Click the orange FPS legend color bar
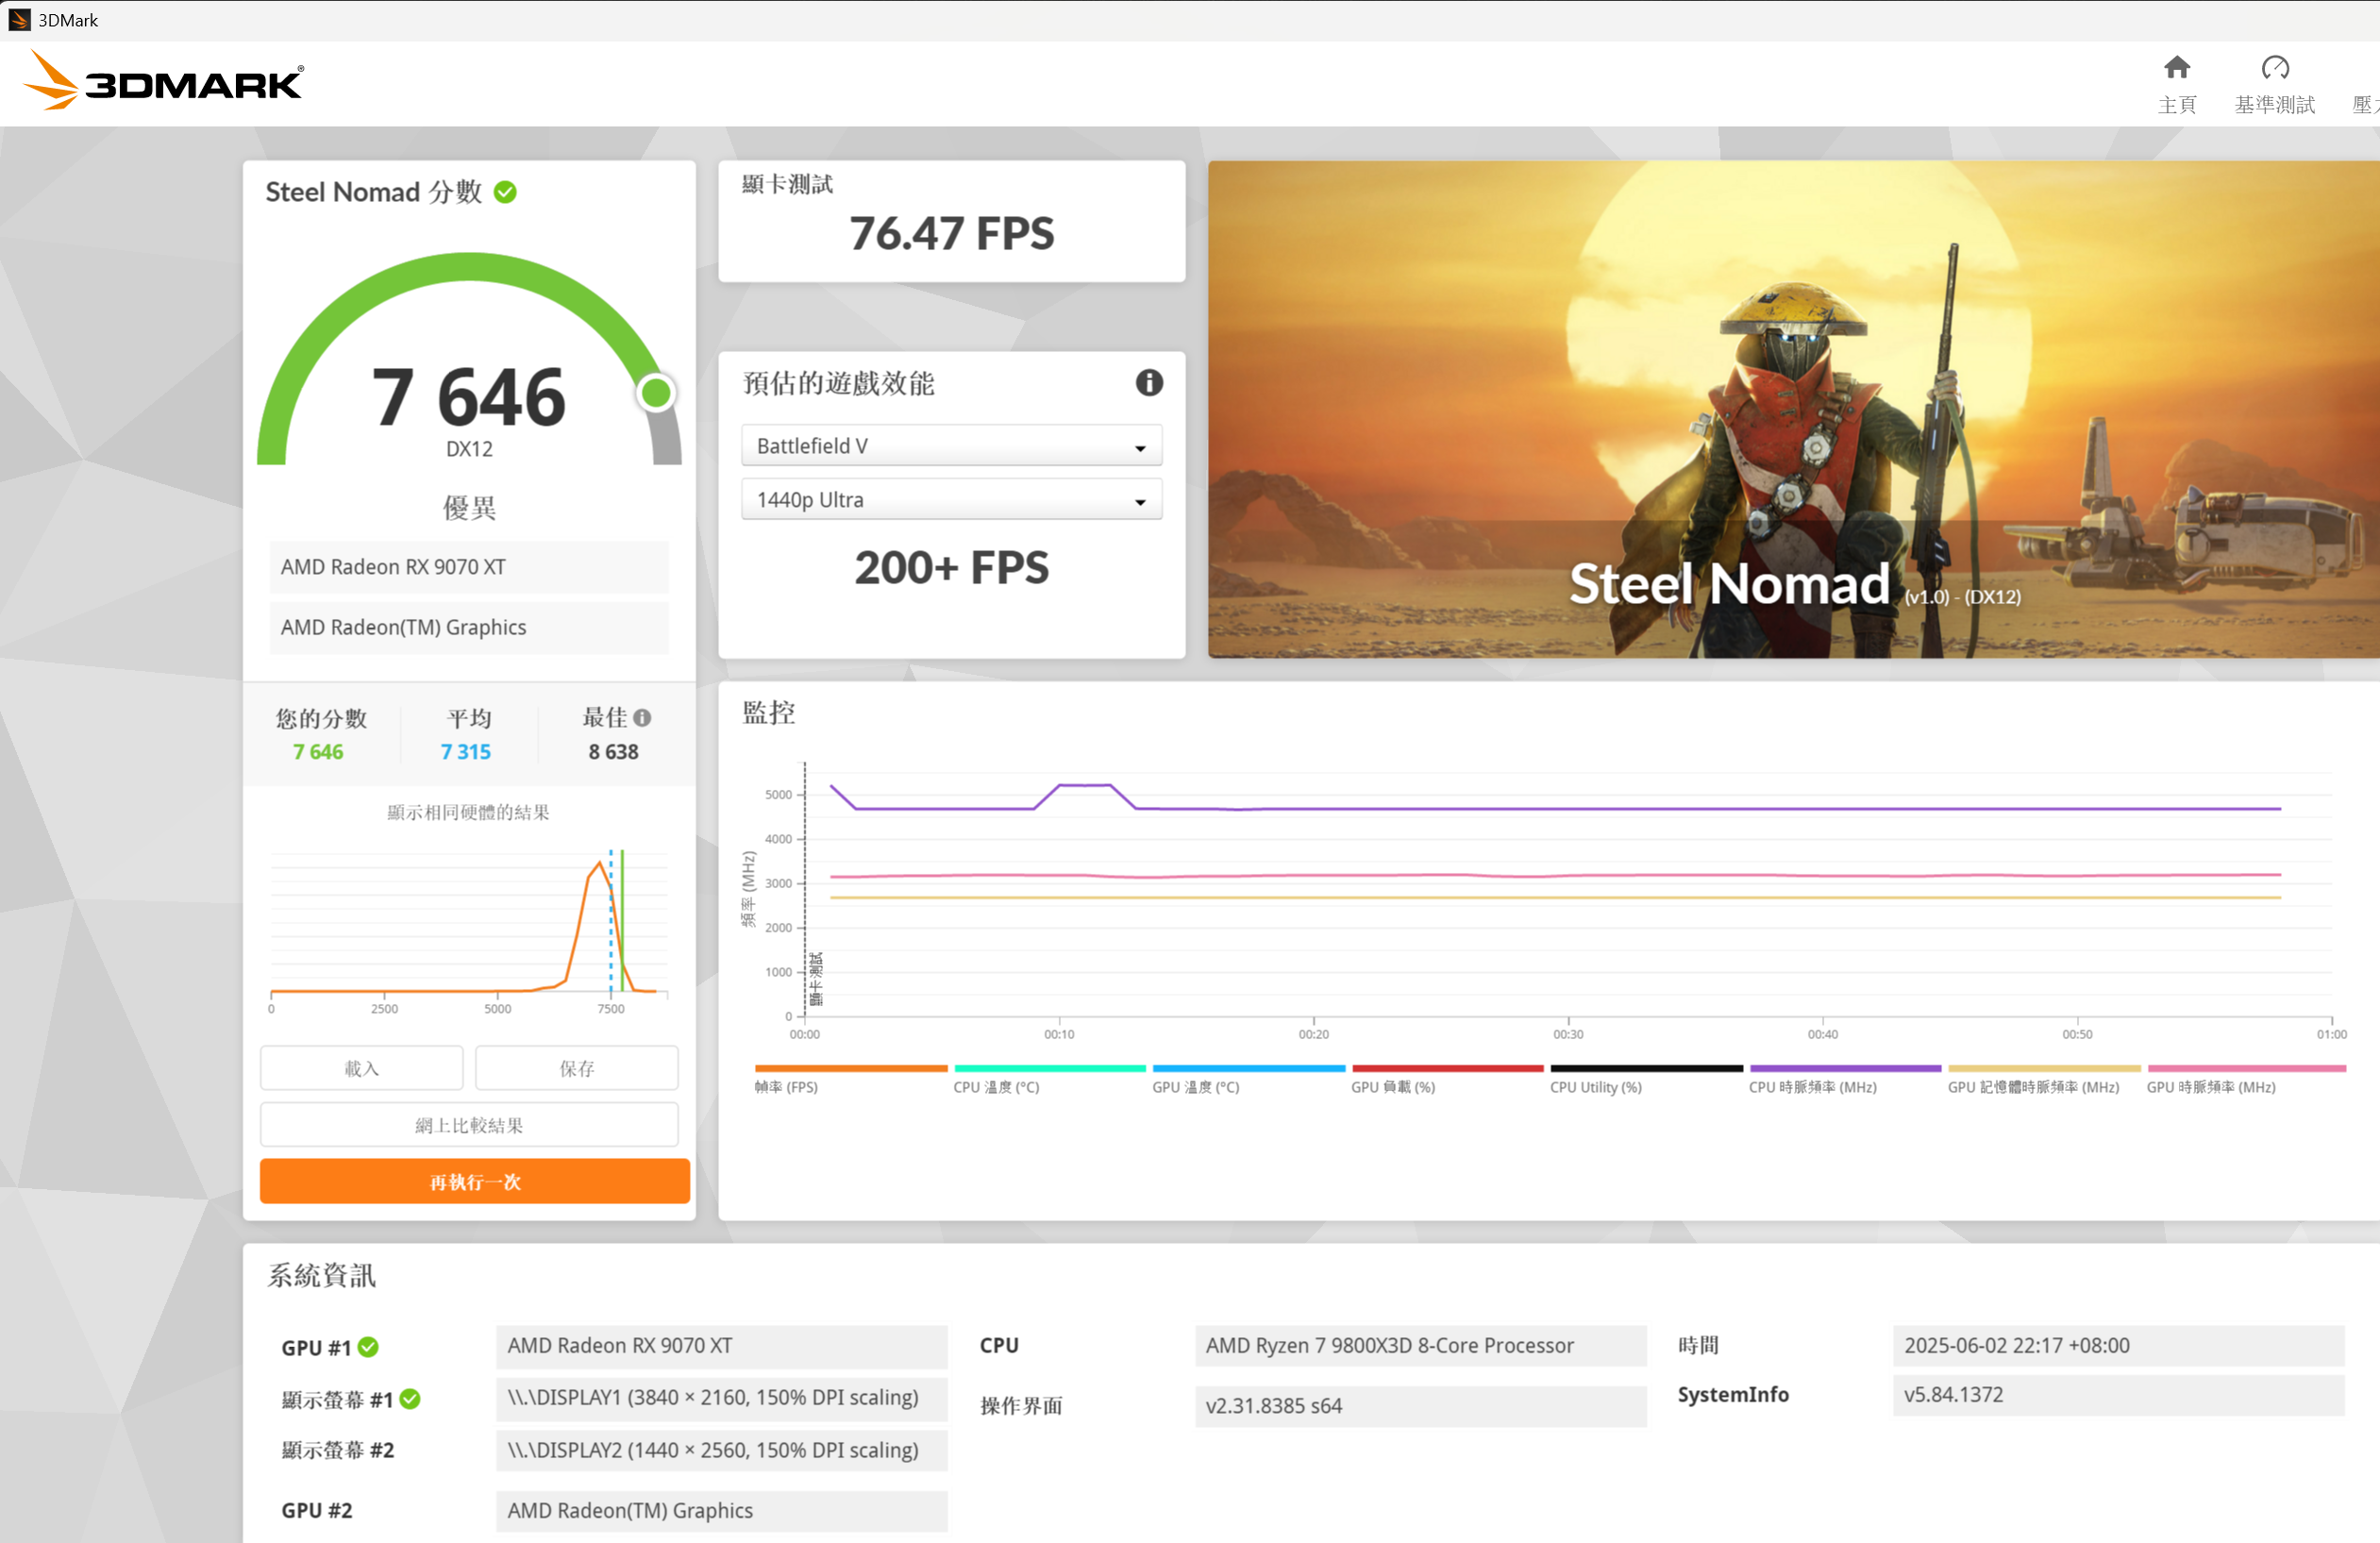The image size is (2380, 1543). point(850,1068)
